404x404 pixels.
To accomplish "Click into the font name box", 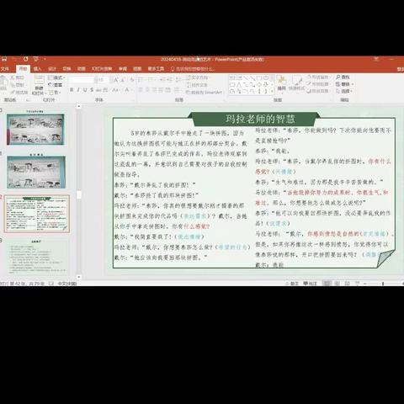I will [x=81, y=80].
